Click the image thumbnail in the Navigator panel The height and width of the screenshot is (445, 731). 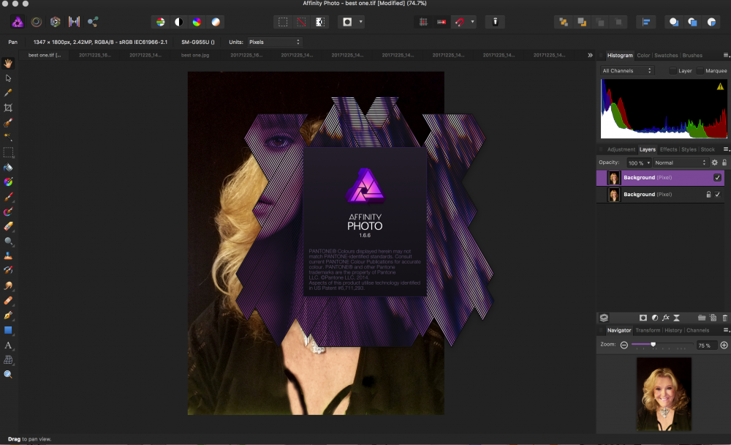[x=663, y=393]
